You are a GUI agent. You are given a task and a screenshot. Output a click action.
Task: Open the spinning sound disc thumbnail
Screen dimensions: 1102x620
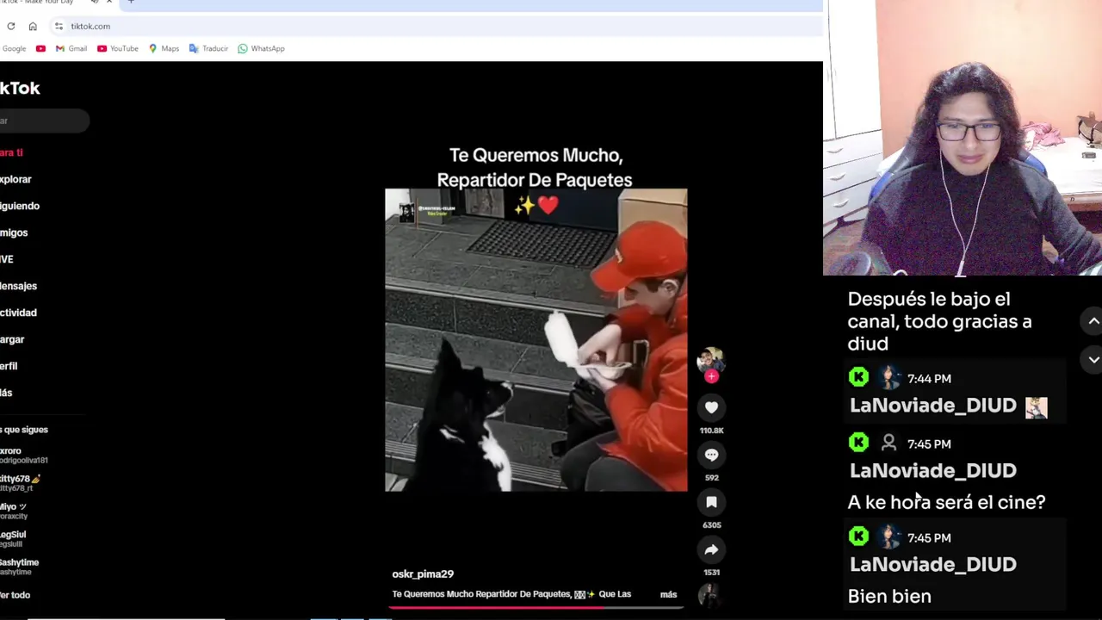point(709,594)
